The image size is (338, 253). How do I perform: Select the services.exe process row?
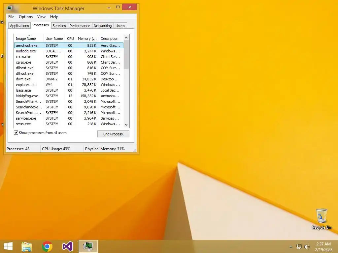coord(69,118)
